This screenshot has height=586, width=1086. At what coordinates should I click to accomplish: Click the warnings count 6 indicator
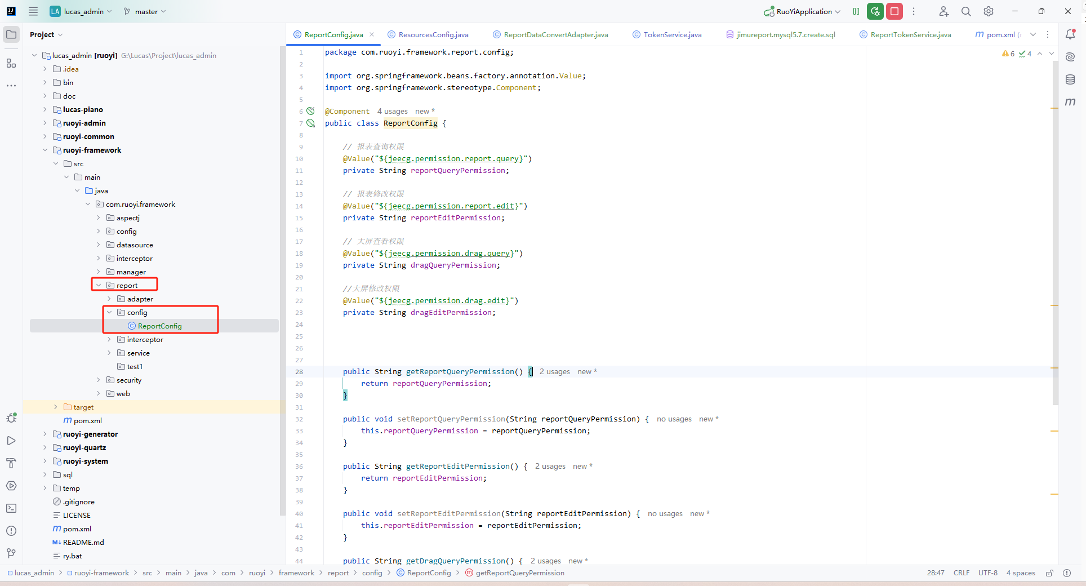(x=1008, y=54)
